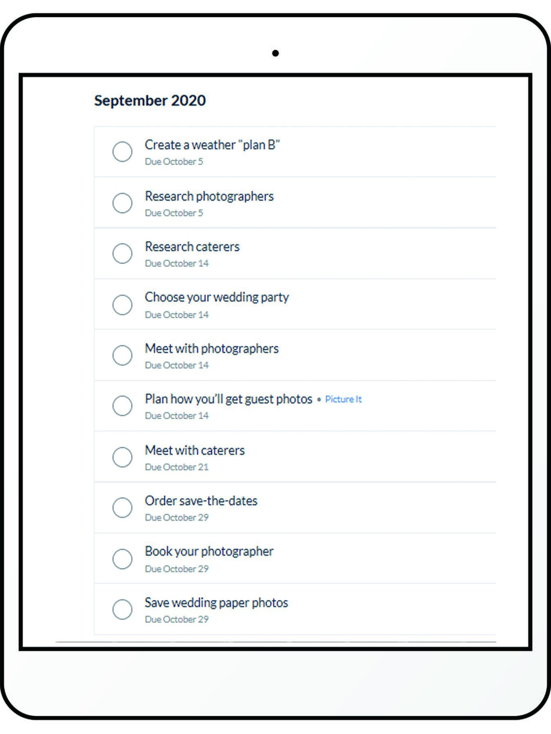Click the Save wedding paper photos title
The width and height of the screenshot is (551, 734).
[x=216, y=603]
